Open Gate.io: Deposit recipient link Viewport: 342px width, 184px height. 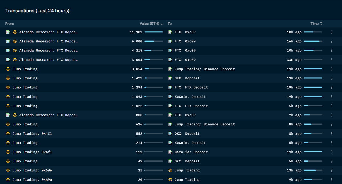(x=191, y=152)
